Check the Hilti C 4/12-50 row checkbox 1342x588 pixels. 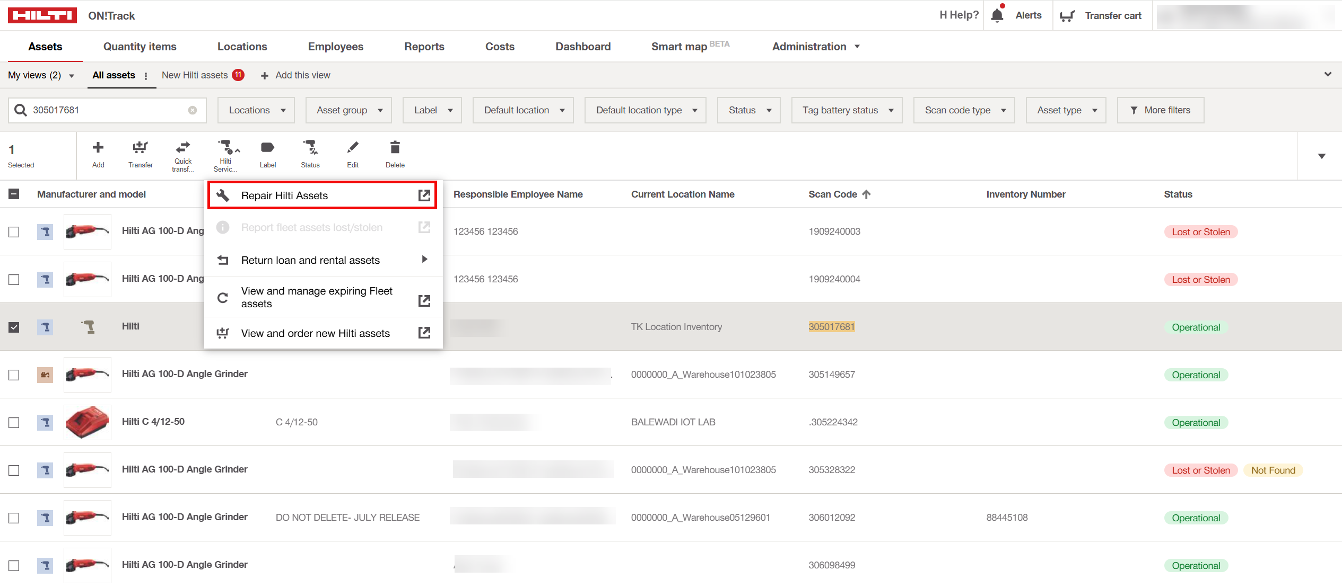coord(14,423)
